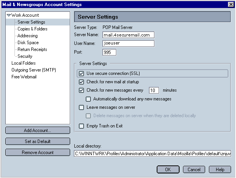The height and width of the screenshot is (178, 236).
Task: Open Copies & Folders settings
Action: pos(32,29)
